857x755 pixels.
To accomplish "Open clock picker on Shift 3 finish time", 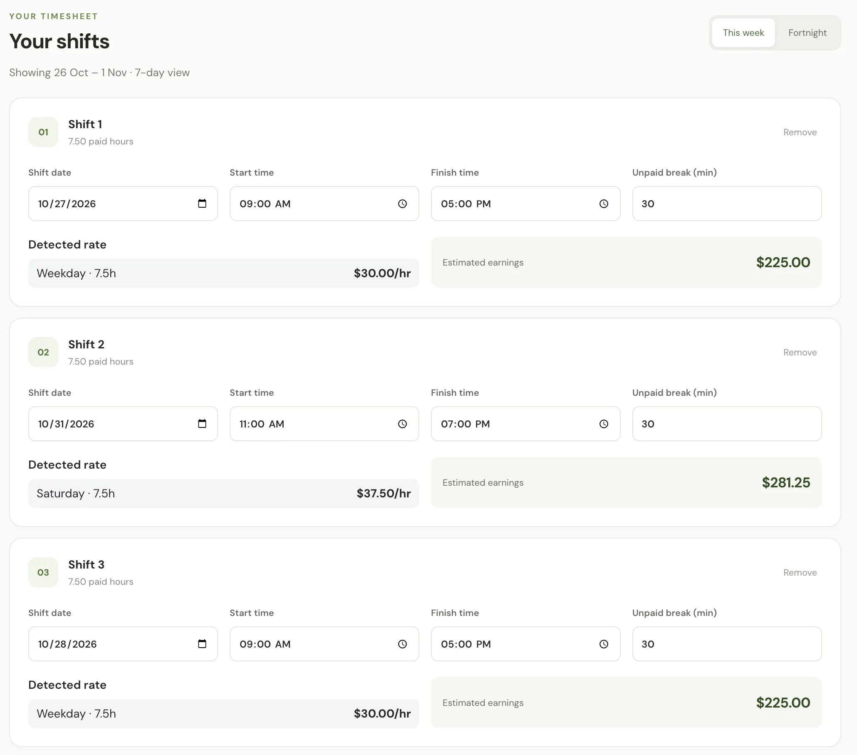I will pos(604,644).
